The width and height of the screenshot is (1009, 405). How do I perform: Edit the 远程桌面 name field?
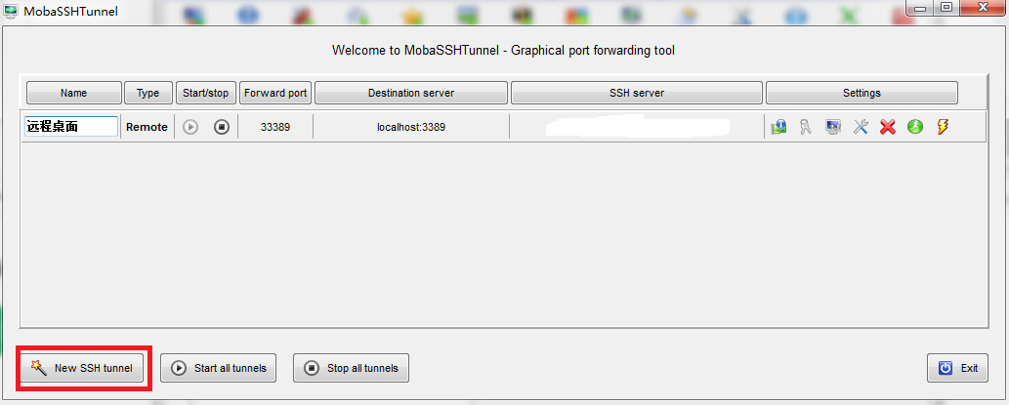point(71,127)
